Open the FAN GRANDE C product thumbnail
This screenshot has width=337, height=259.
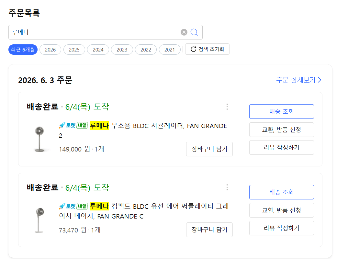(x=39, y=220)
